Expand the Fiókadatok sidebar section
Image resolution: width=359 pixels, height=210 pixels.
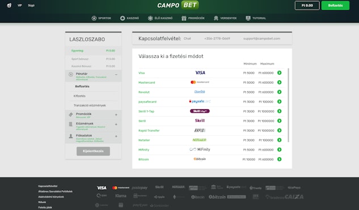point(116,136)
